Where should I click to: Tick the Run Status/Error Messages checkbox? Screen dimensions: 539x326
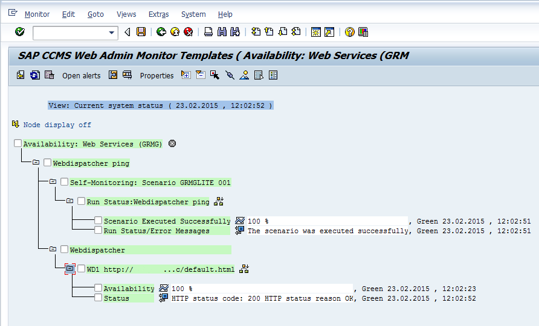(x=98, y=230)
